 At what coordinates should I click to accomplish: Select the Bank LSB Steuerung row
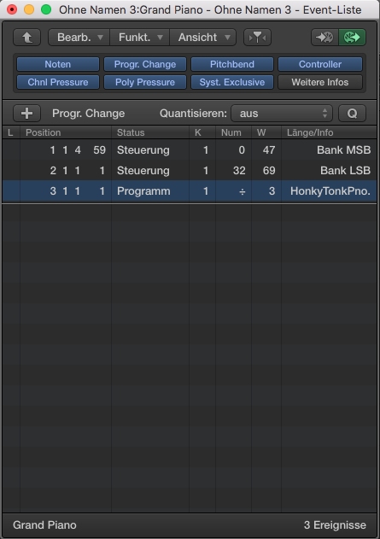190,171
